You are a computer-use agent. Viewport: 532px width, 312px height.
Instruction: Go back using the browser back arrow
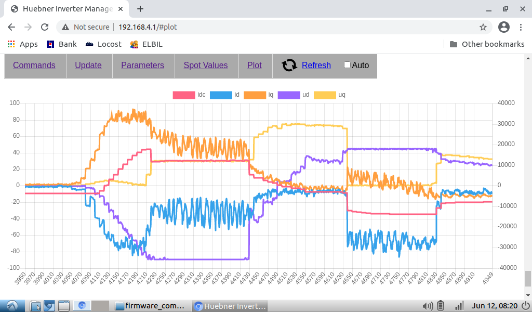click(x=11, y=27)
